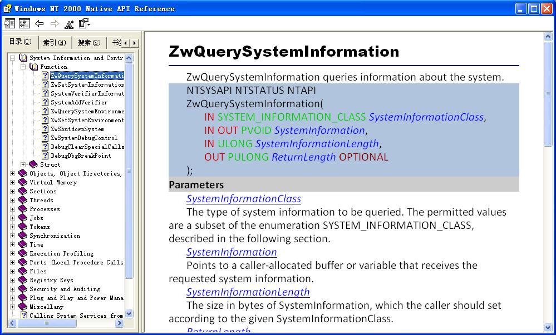556x335 pixels.
Task: Expand the Execution Profiling node
Action: (x=12, y=253)
